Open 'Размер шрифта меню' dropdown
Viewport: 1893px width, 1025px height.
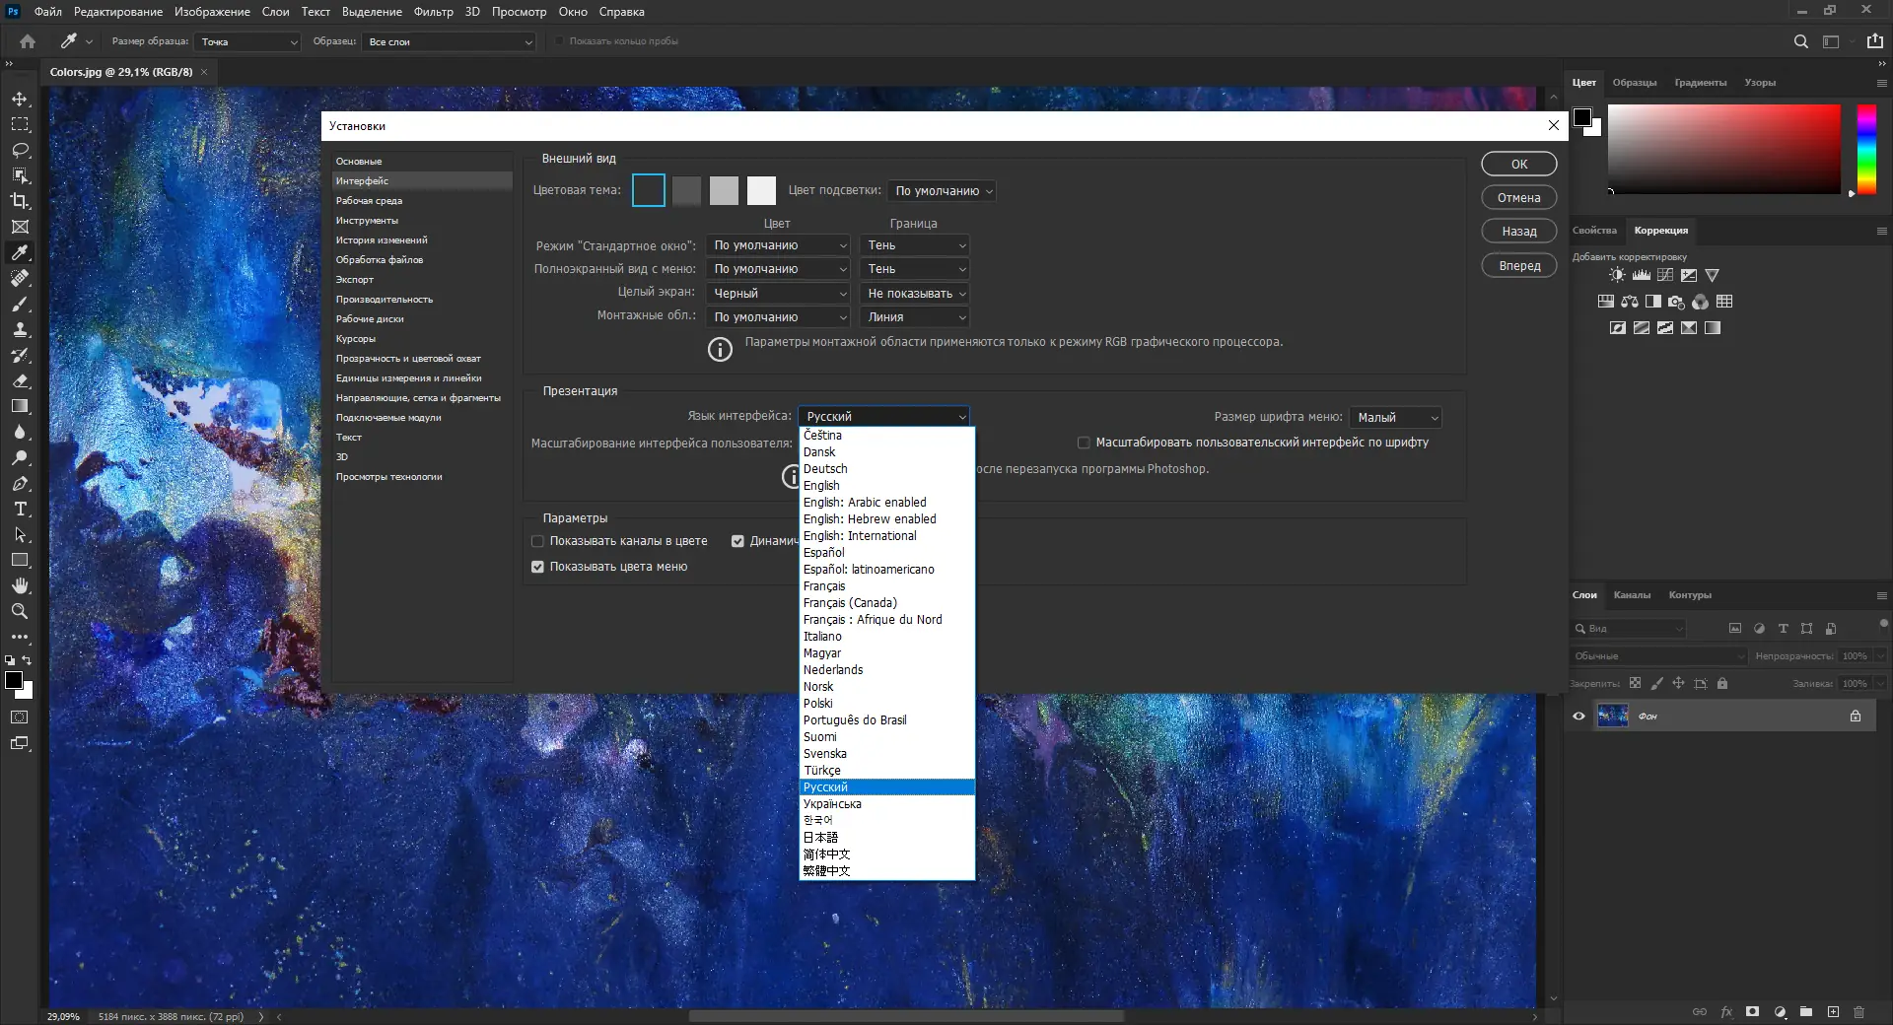point(1395,418)
